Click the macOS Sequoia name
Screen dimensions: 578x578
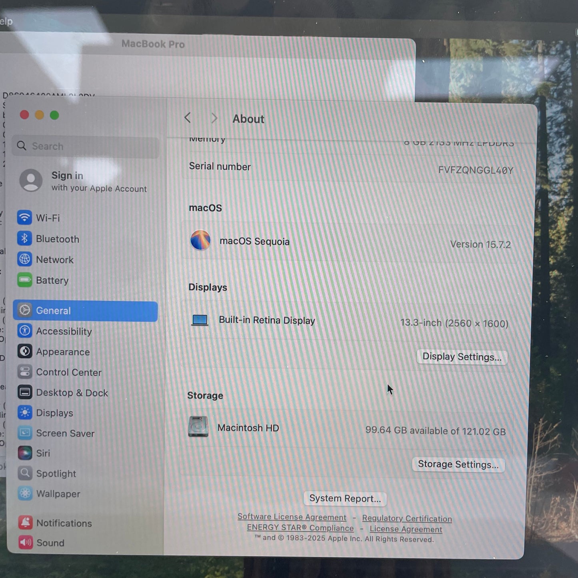(254, 241)
